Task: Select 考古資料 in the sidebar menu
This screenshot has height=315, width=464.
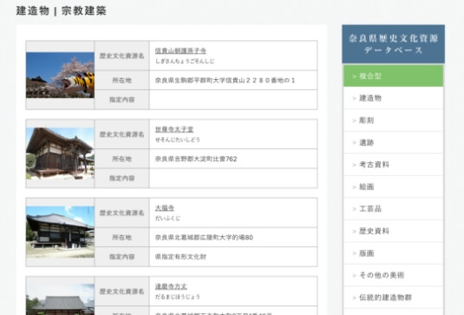Action: [393, 165]
